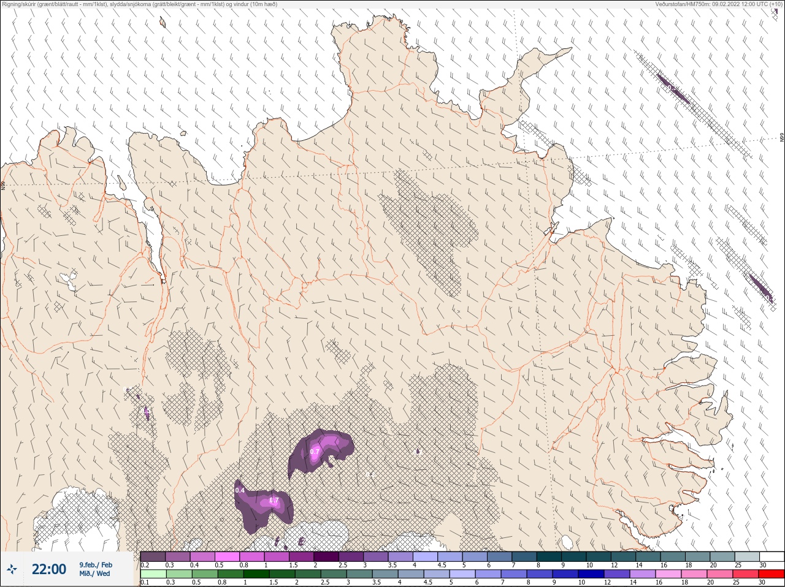The height and width of the screenshot is (587, 785).
Task: Click the 0.7 label in upper purple blob
Action: tap(315, 452)
